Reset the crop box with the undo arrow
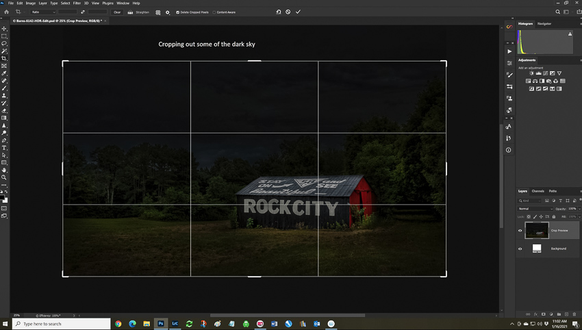Viewport: 582px width, 330px height. click(278, 12)
